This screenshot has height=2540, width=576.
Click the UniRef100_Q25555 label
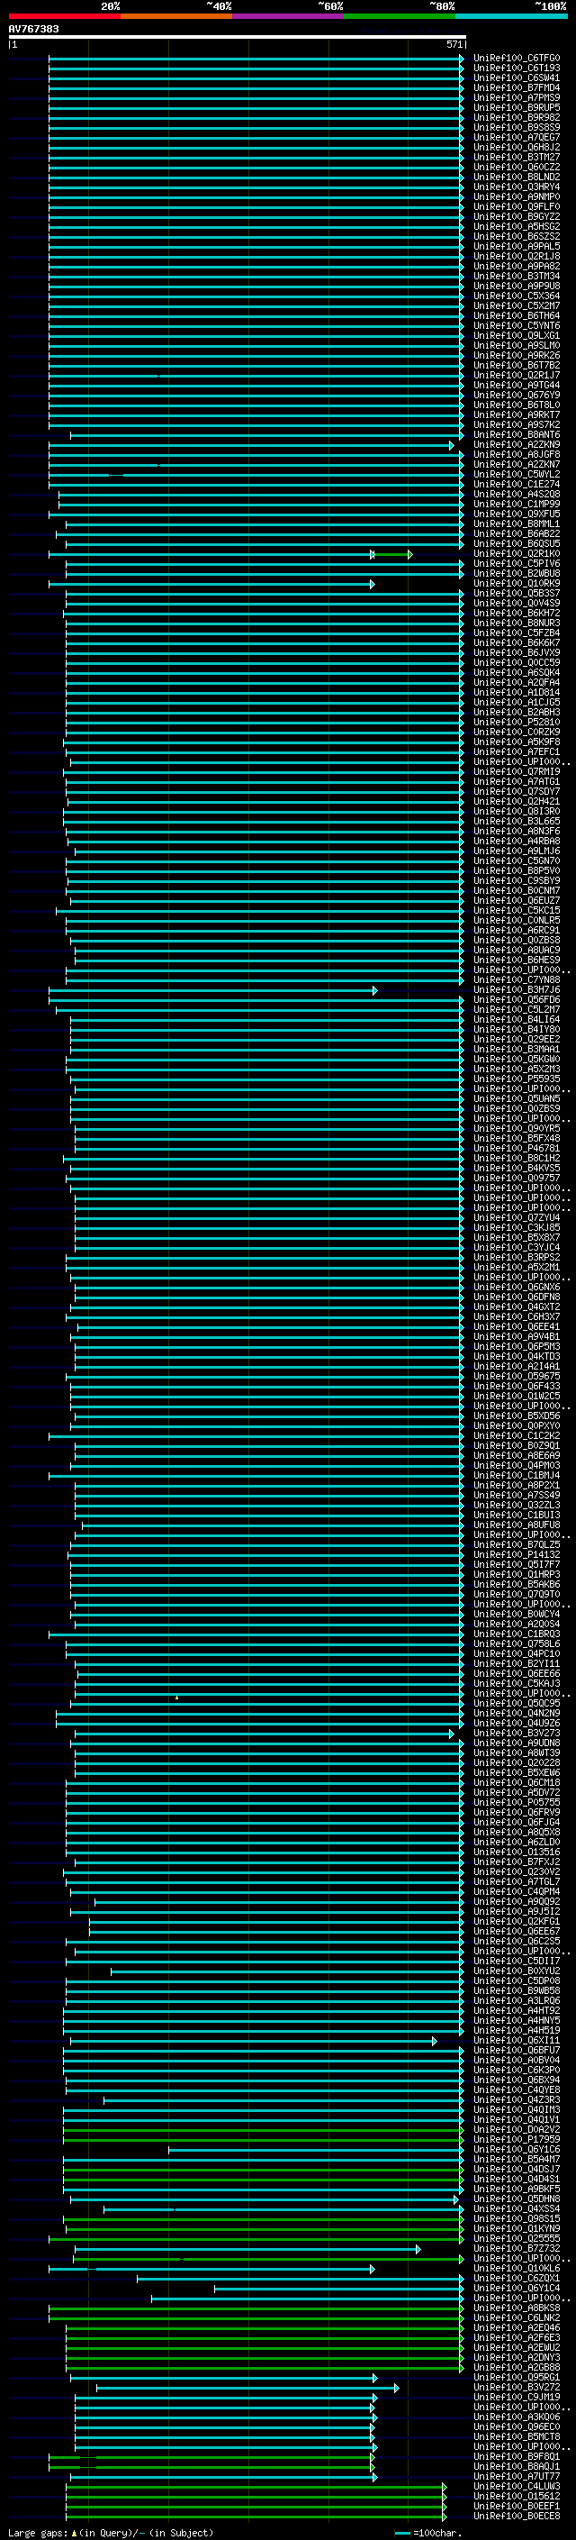coord(517,2238)
